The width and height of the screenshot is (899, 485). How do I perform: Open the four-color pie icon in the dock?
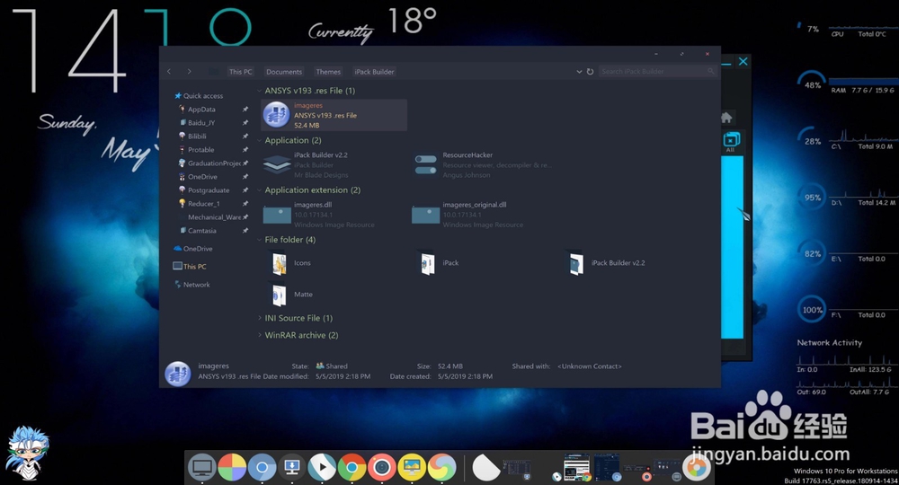click(232, 467)
